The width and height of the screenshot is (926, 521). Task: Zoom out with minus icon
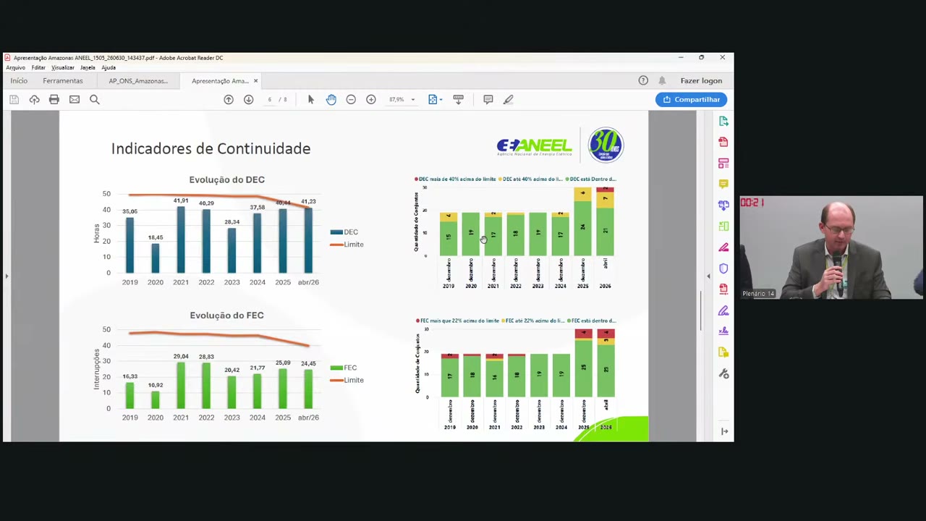(351, 99)
